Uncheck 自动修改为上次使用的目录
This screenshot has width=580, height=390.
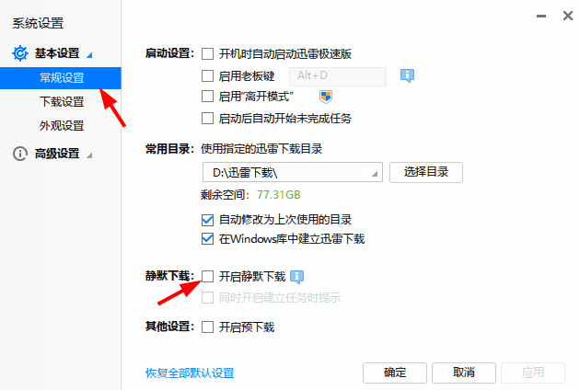pyautogui.click(x=207, y=220)
